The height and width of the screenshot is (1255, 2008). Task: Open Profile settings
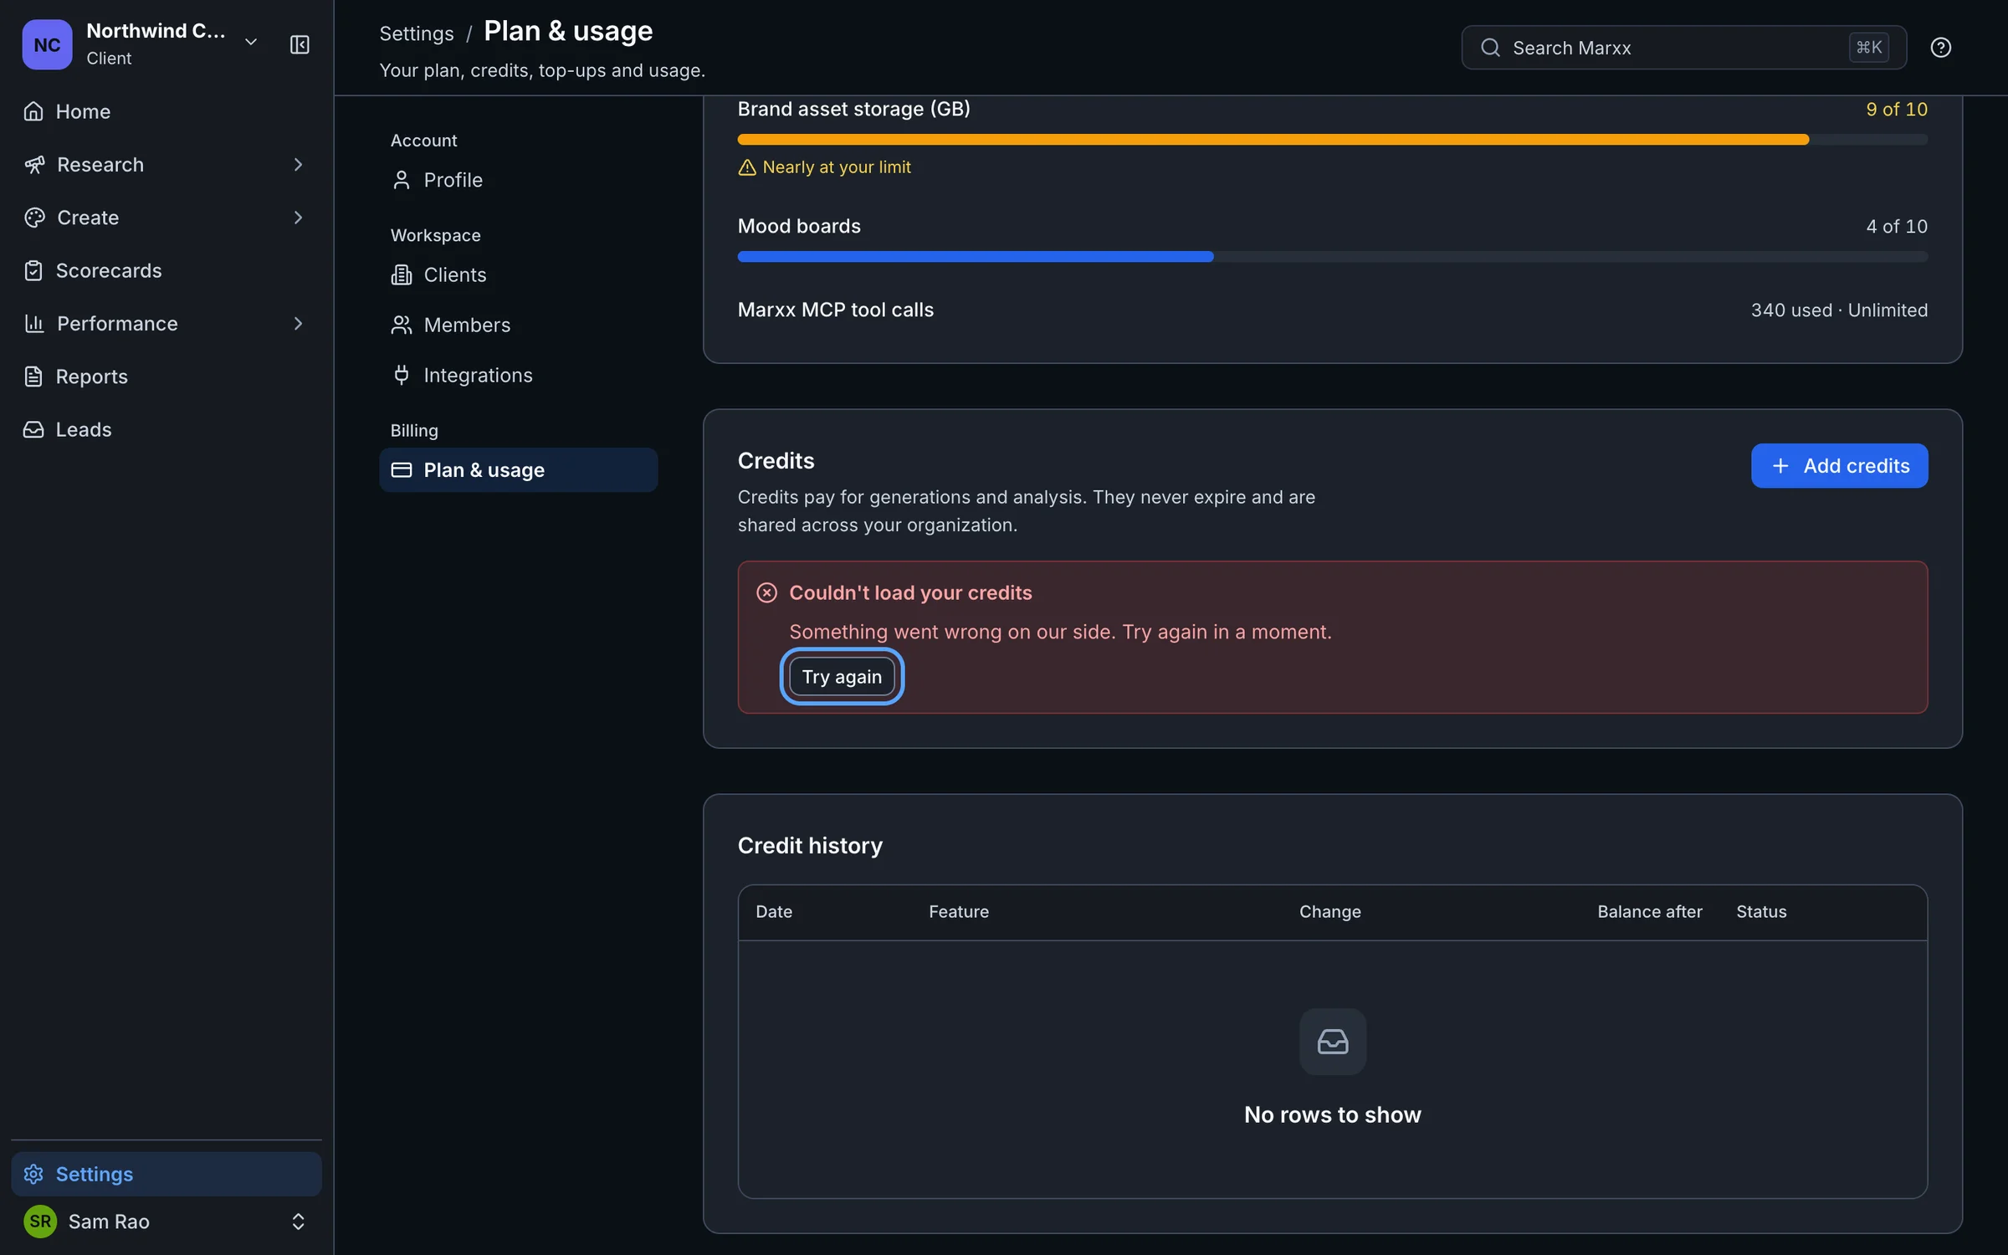tap(518, 180)
